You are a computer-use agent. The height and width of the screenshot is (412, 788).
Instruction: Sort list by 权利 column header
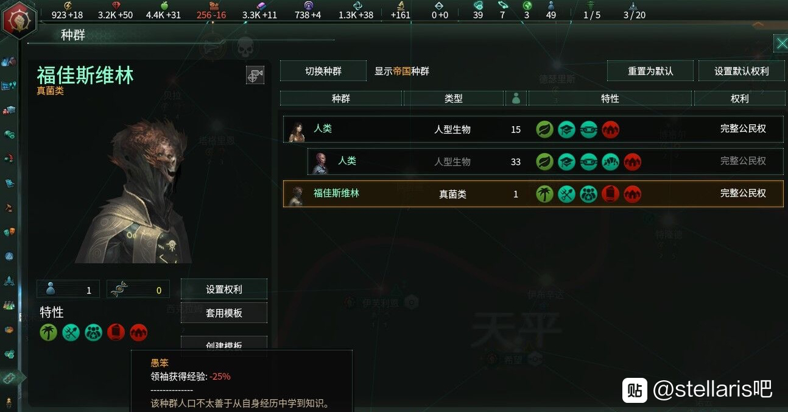tap(739, 98)
